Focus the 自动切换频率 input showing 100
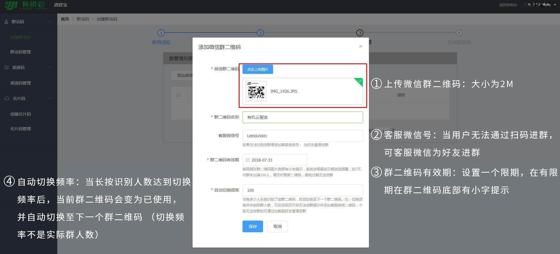 [x=302, y=190]
